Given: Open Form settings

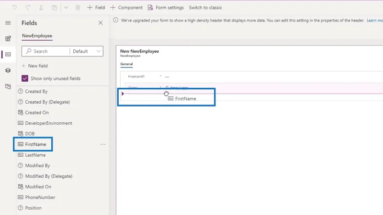Looking at the screenshot, I should click(x=166, y=8).
